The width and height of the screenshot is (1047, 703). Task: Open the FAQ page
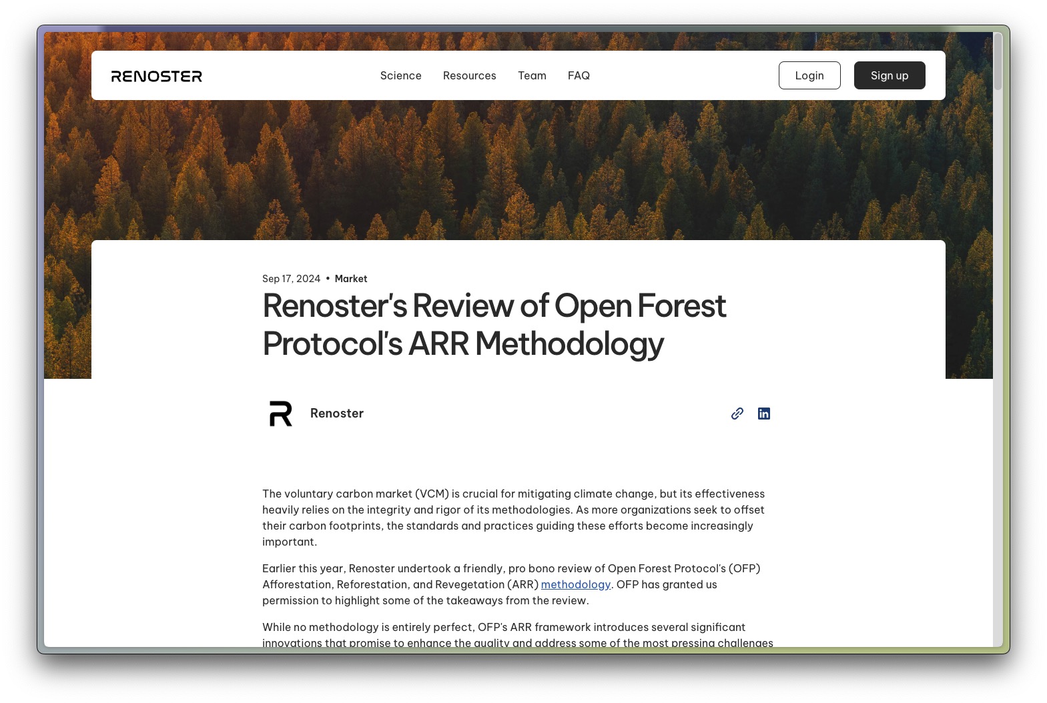579,75
